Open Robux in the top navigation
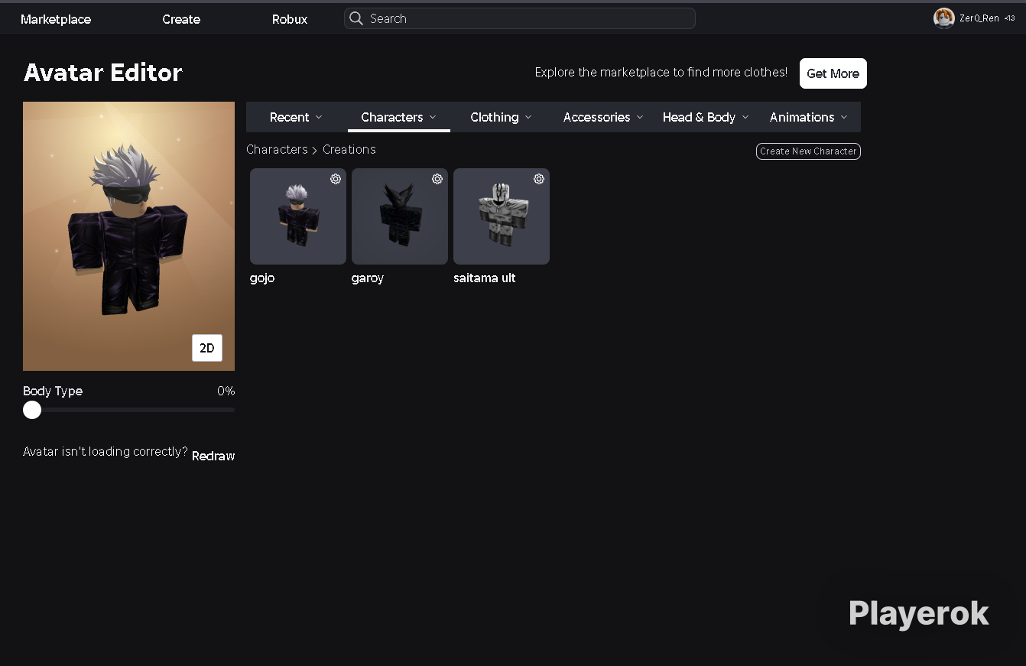The width and height of the screenshot is (1026, 666). (290, 19)
